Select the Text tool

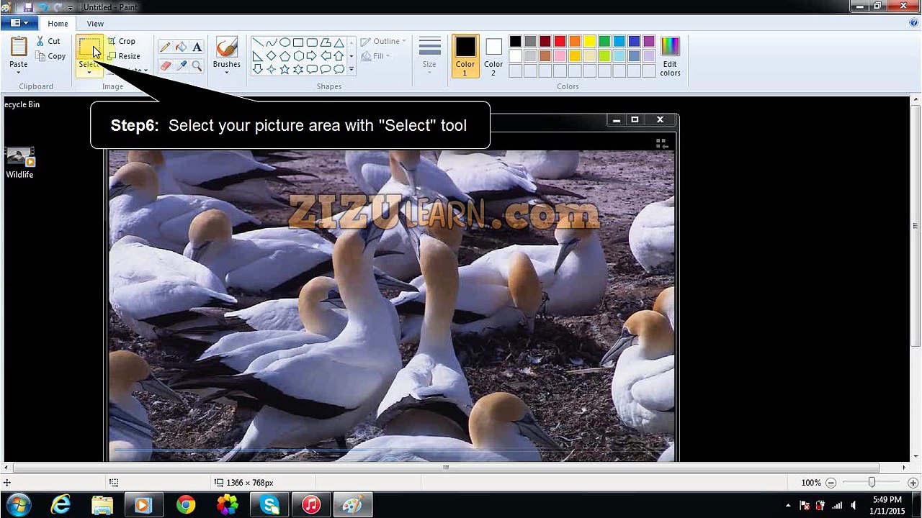click(x=197, y=47)
